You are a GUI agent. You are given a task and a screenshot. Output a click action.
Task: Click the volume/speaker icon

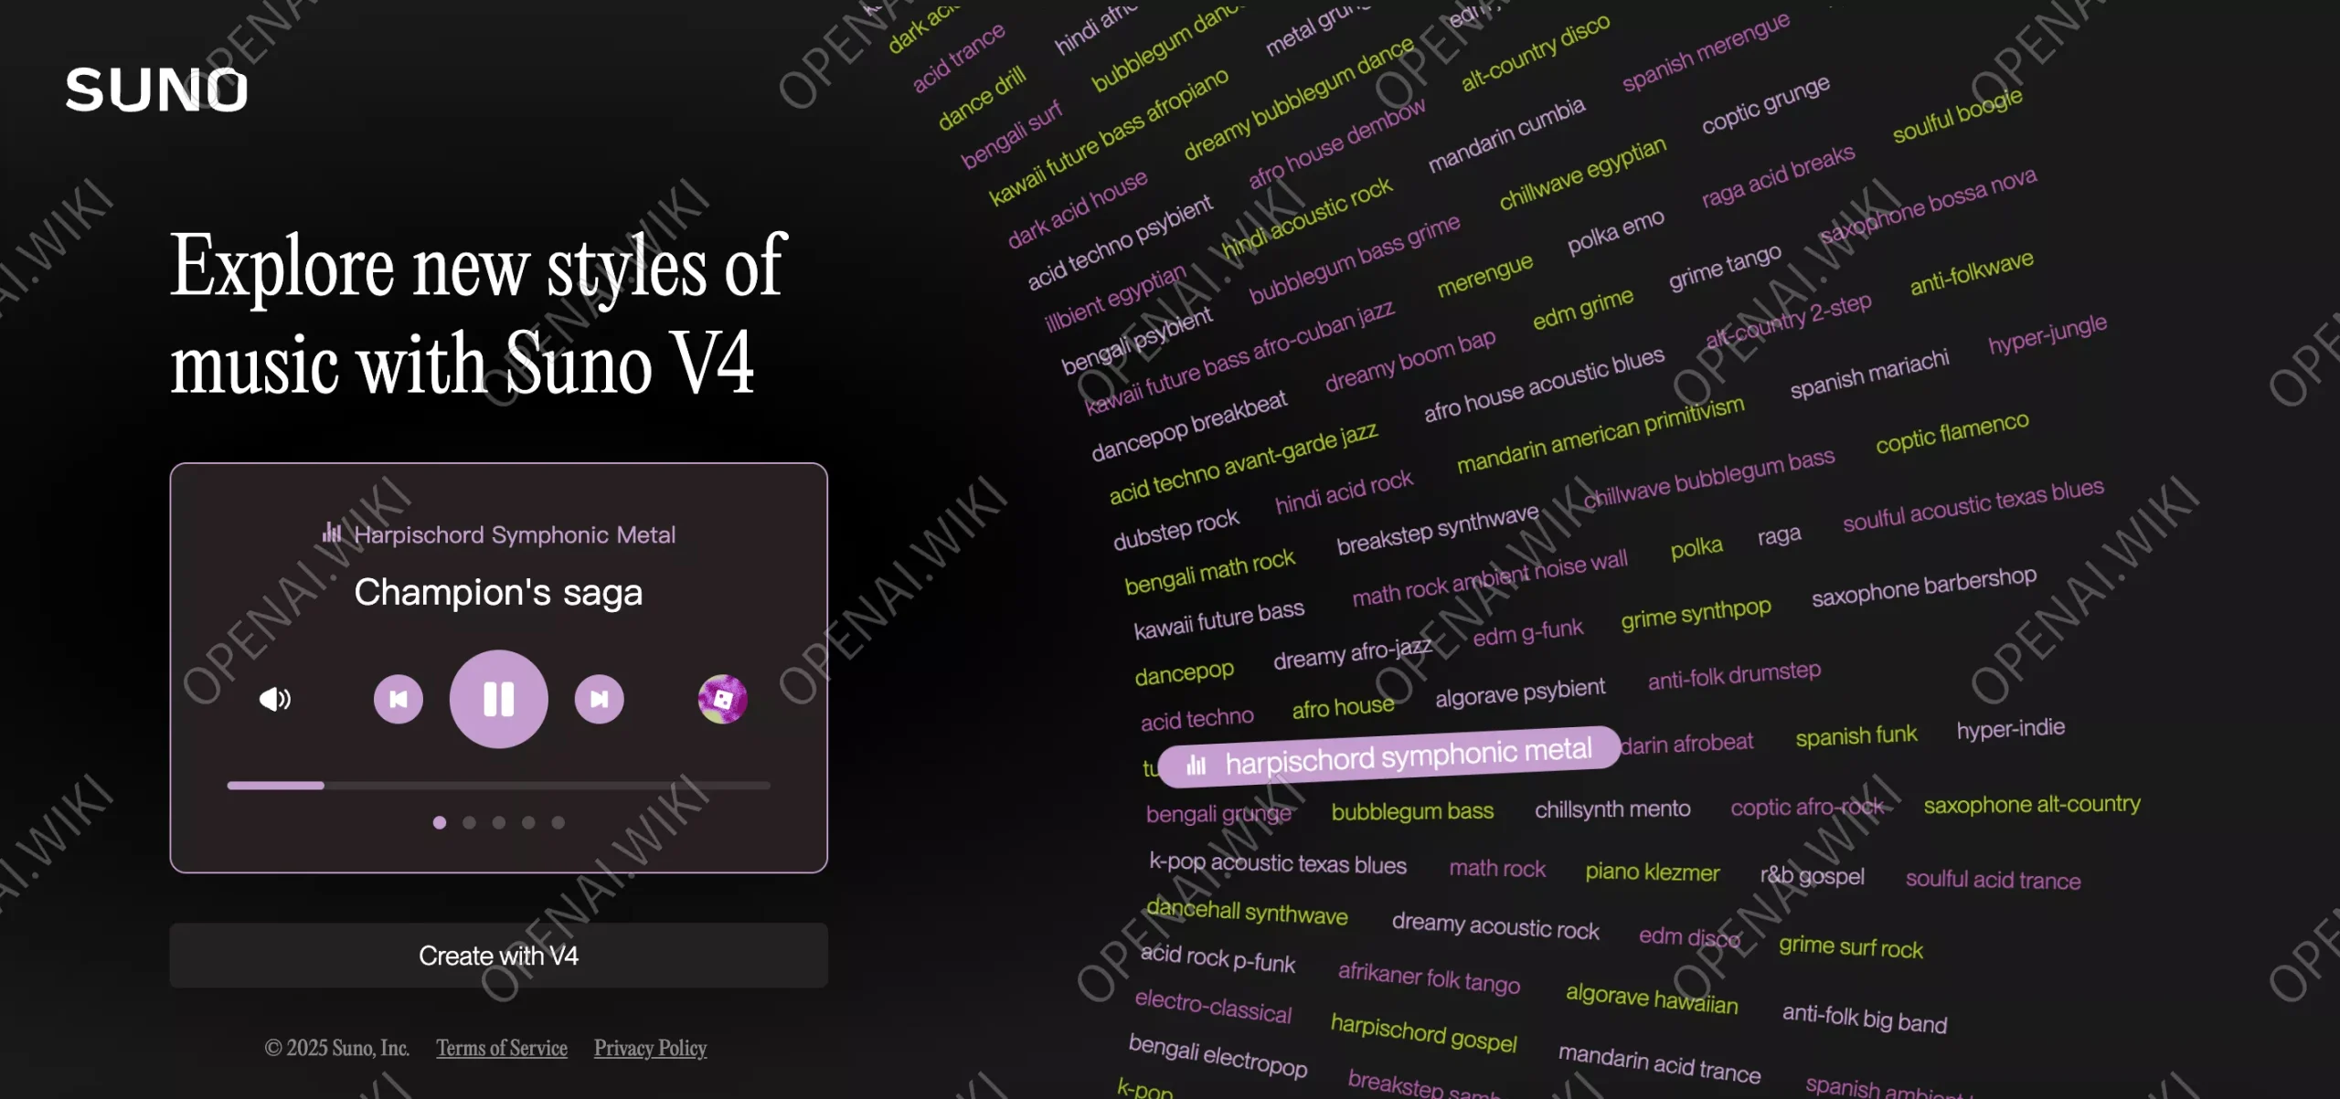coord(274,700)
